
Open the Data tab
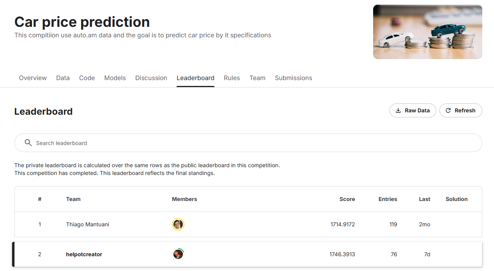[63, 78]
